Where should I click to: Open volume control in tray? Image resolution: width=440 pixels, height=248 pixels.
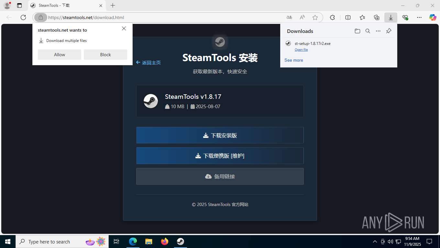click(390, 242)
